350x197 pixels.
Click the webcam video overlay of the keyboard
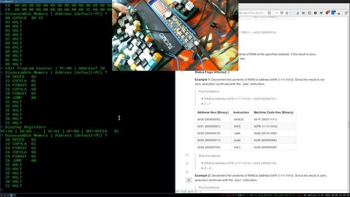(175, 35)
